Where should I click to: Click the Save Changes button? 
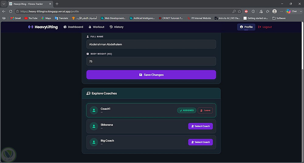(x=151, y=75)
